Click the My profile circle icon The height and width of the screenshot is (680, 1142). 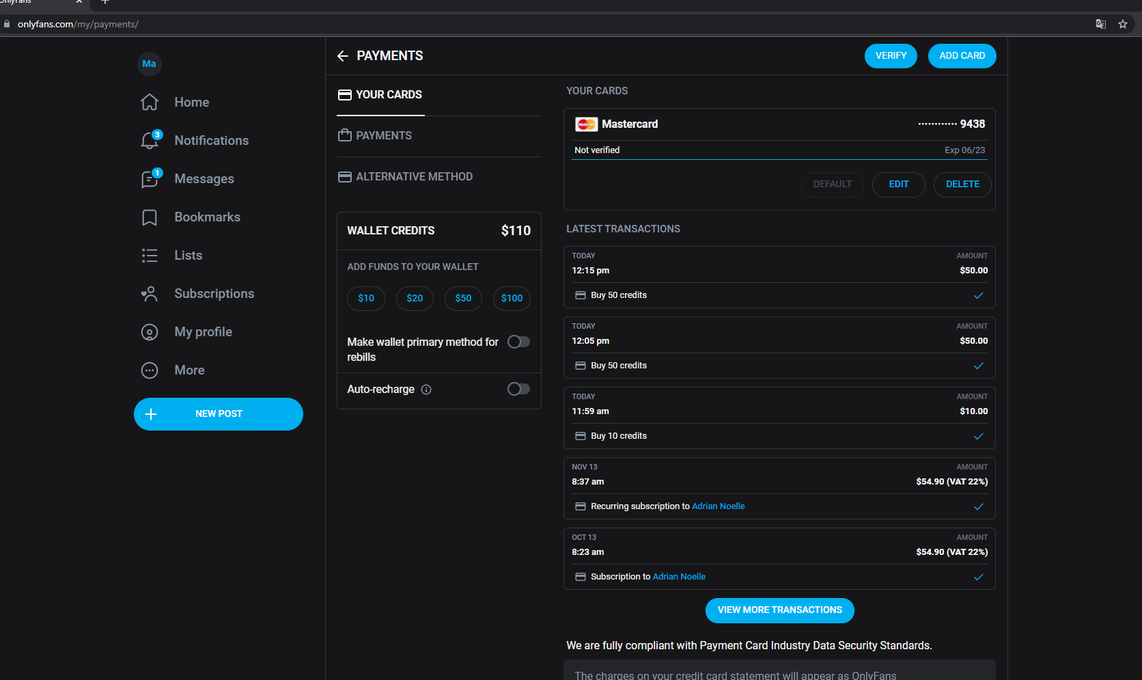[x=150, y=332]
